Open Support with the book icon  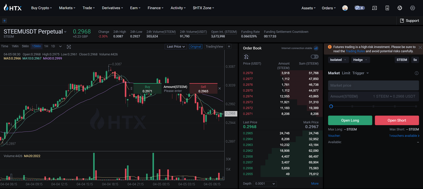click(x=409, y=20)
